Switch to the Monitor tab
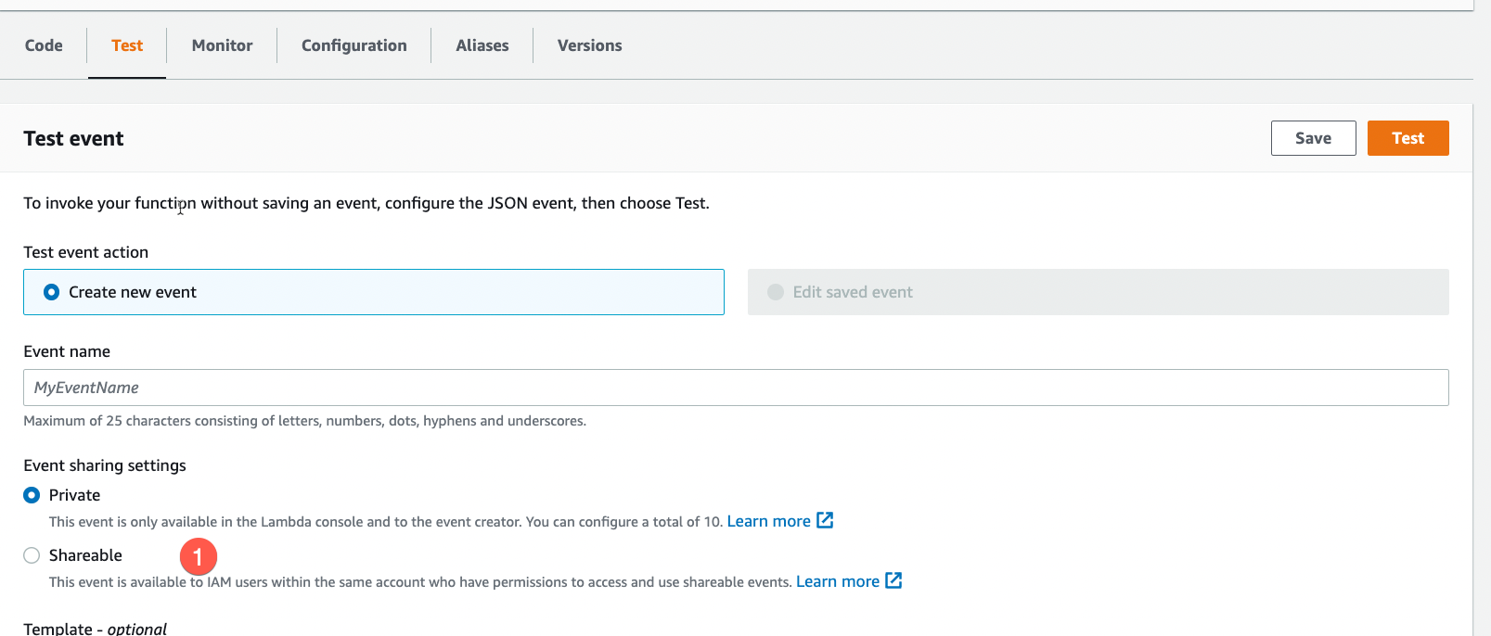The width and height of the screenshot is (1491, 636). point(222,45)
